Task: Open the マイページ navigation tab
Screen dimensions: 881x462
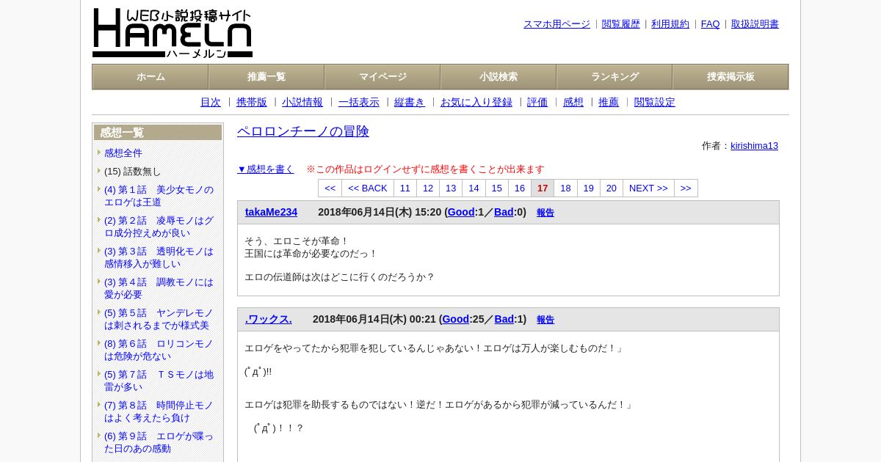Action: (383, 77)
